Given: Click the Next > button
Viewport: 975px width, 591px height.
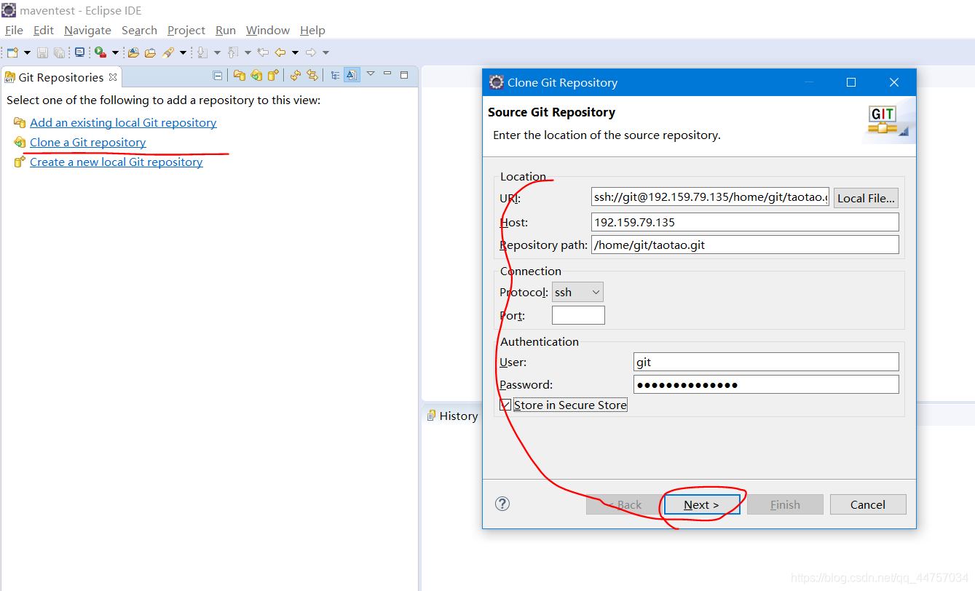Looking at the screenshot, I should click(701, 504).
